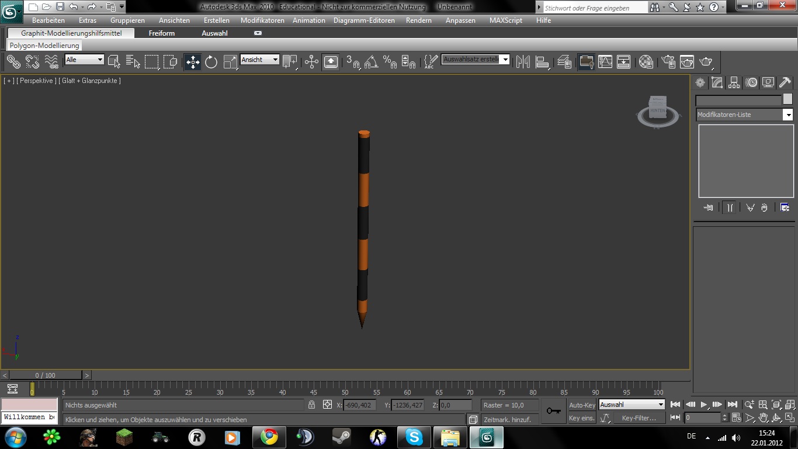Screen dimensions: 798x449
Task: Open the render setup dialog
Action: (x=668, y=61)
